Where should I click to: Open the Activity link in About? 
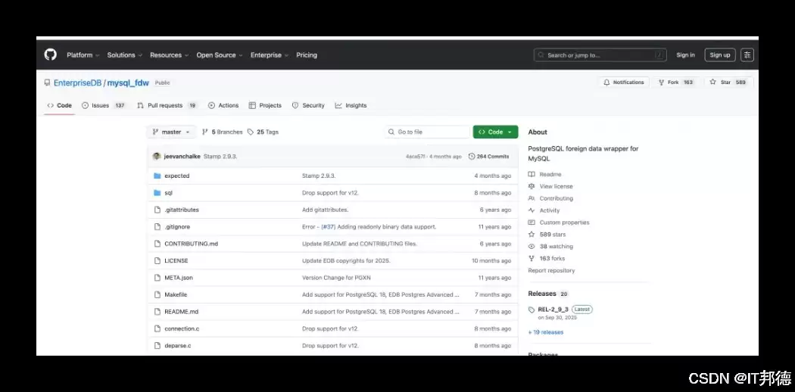coord(544,210)
